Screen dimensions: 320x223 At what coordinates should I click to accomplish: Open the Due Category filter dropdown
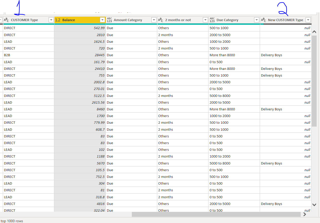click(256, 20)
